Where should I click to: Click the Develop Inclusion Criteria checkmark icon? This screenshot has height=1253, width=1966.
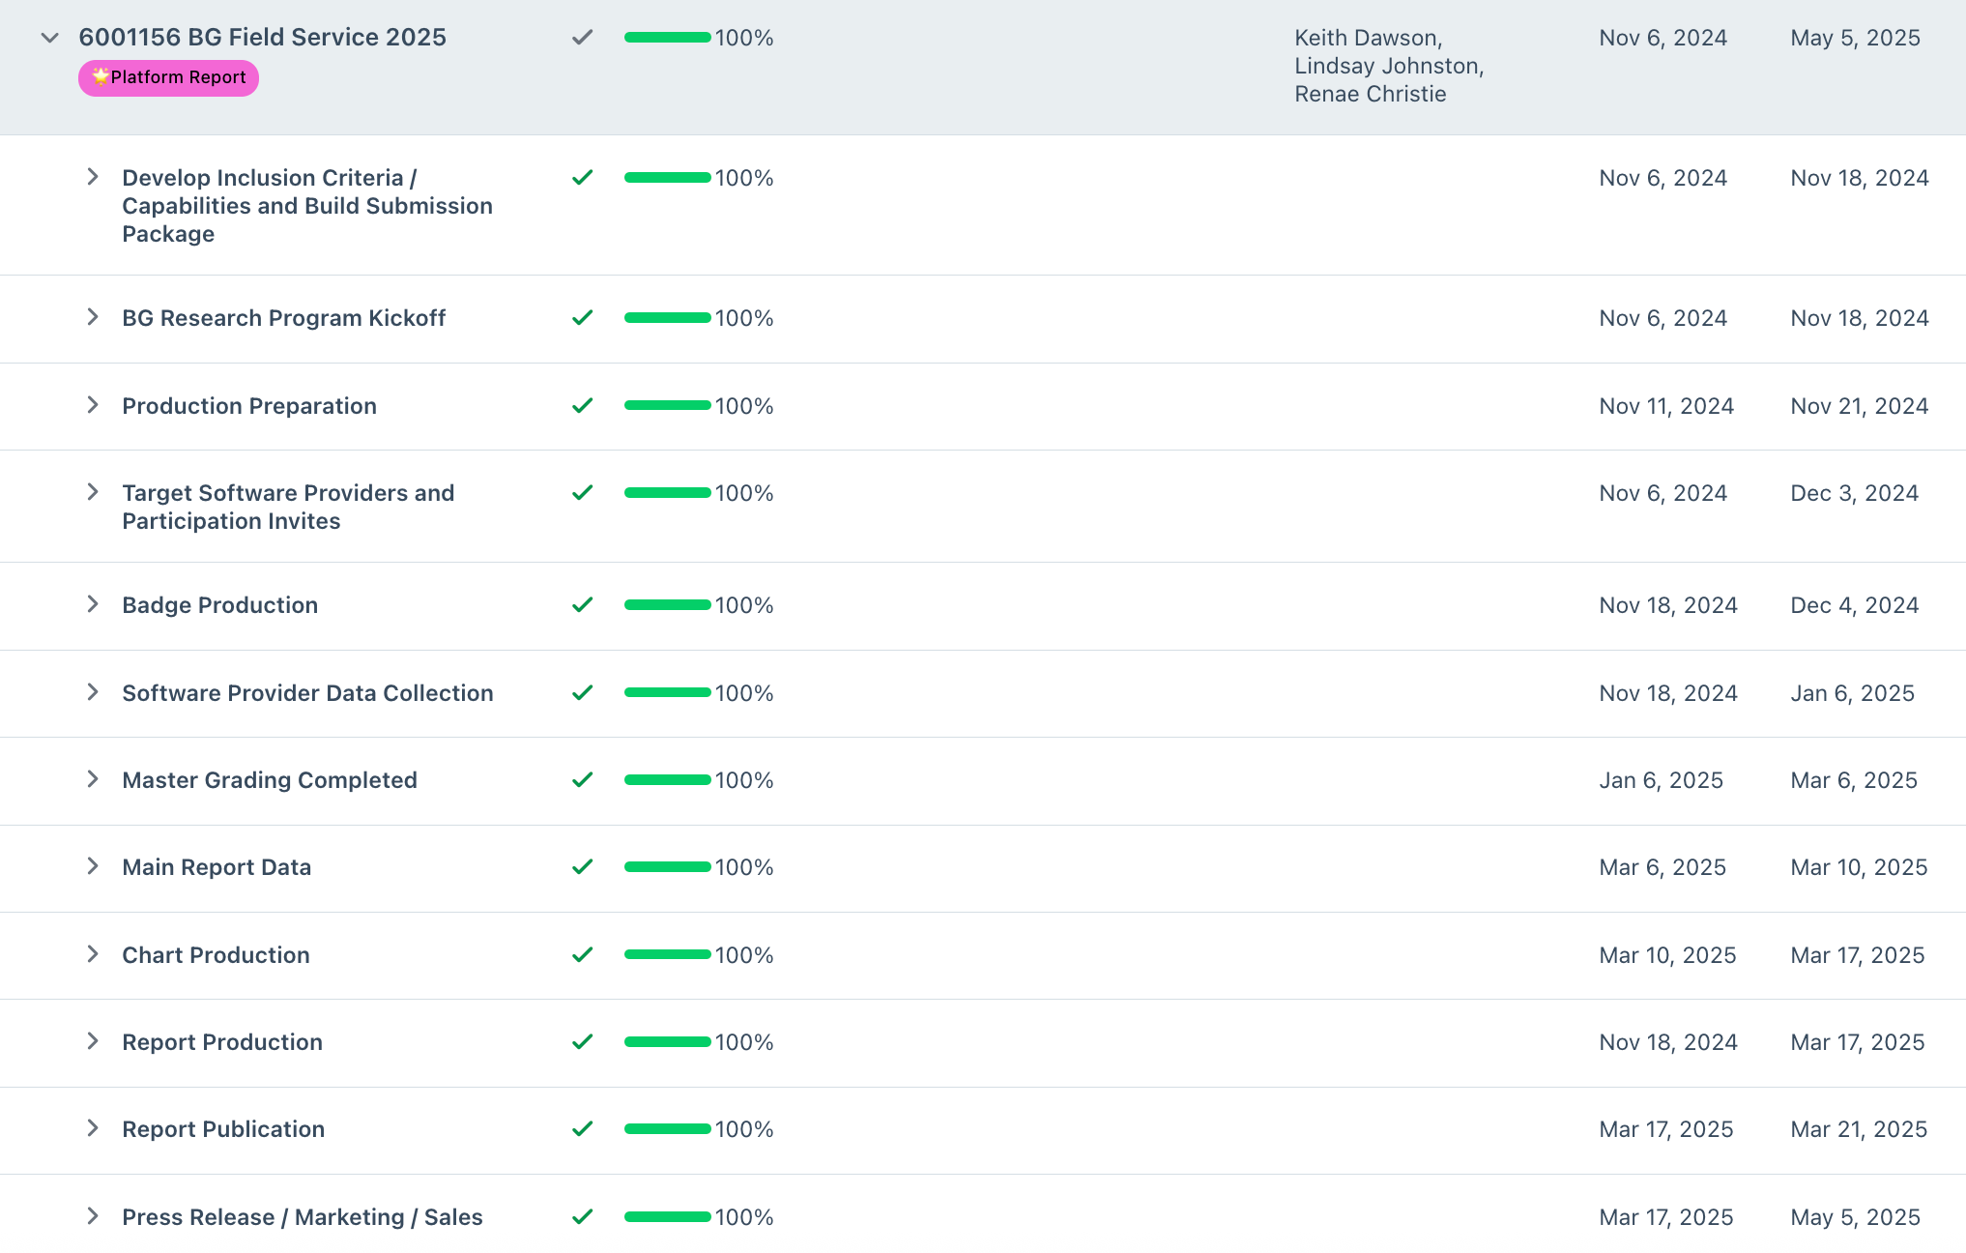[582, 178]
